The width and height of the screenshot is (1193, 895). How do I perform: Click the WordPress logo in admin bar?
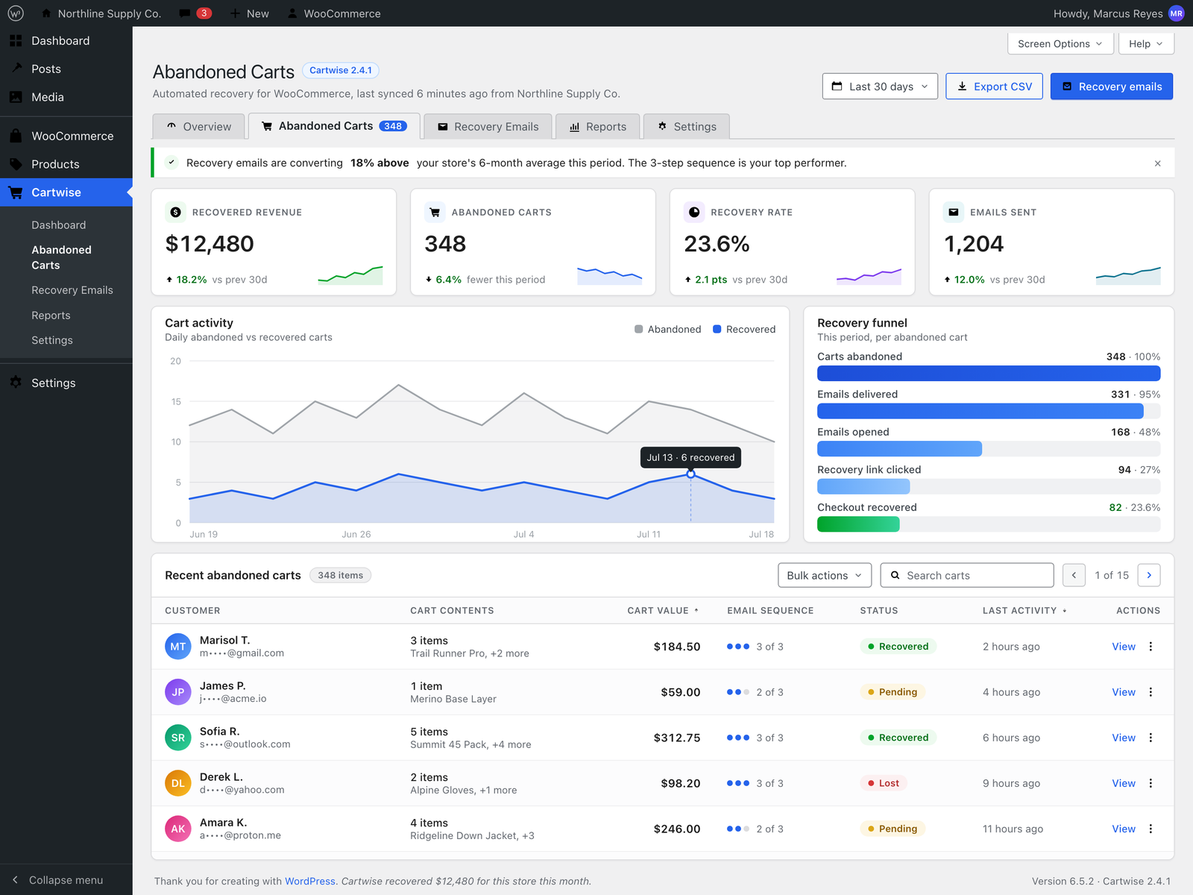tap(16, 13)
